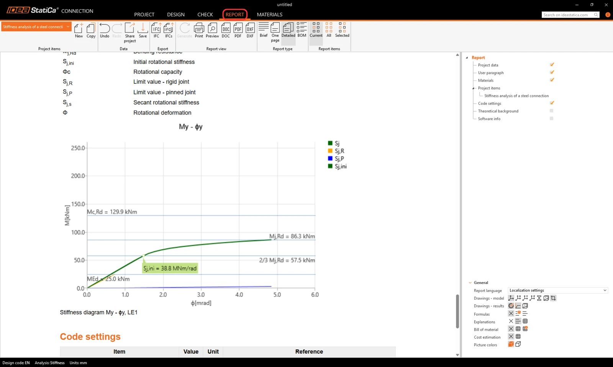Switch to the PROJECT tab
Image resolution: width=613 pixels, height=367 pixels.
click(x=144, y=15)
